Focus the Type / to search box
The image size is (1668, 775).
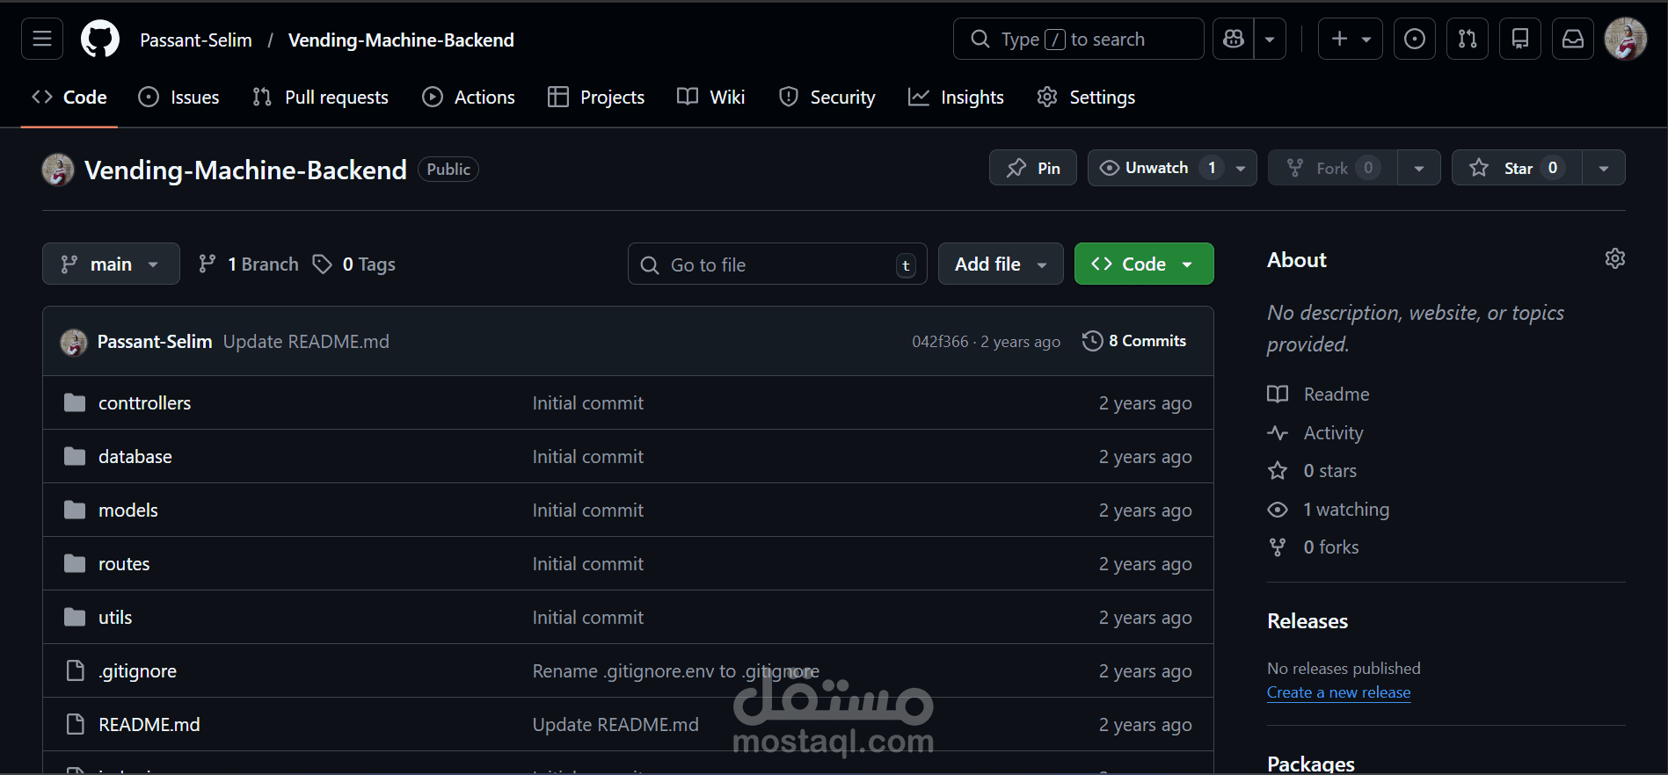[1079, 40]
